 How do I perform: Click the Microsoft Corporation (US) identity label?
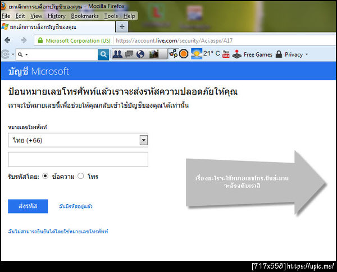coord(78,40)
